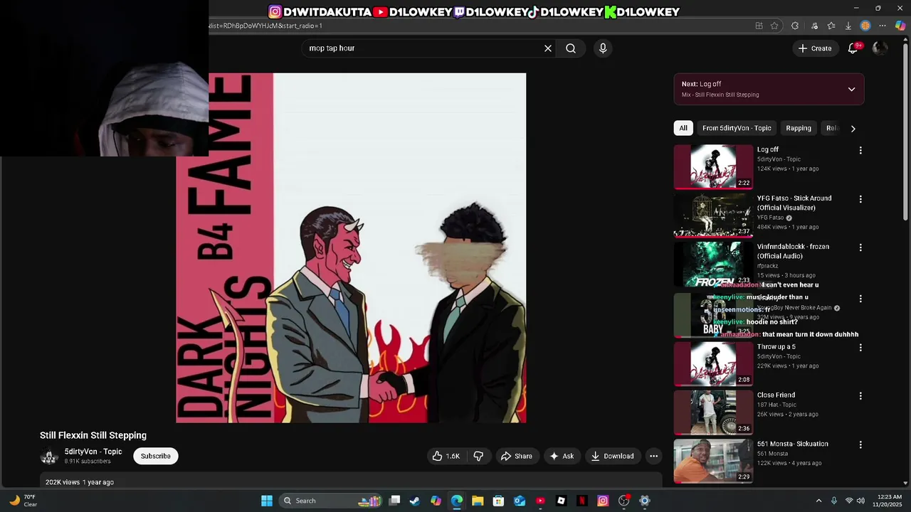Show more filter chips with right arrow
911x512 pixels.
coord(853,129)
